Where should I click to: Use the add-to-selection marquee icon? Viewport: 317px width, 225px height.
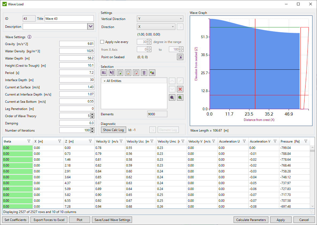[x=120, y=72]
